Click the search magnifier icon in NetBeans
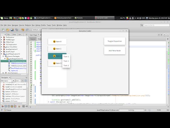This screenshot has width=170, height=128. (142, 25)
